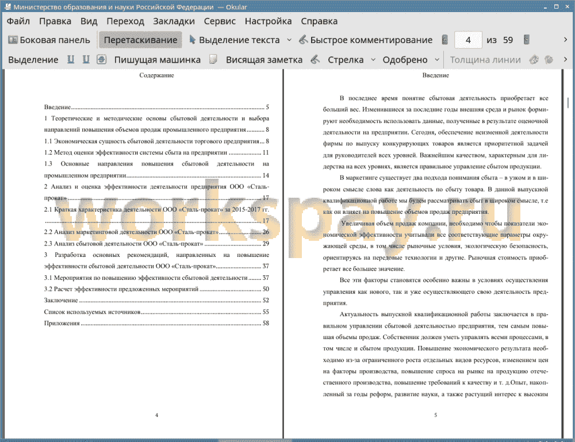Click contents entry '2.2 Анализ маркетинговой деятельности'
This screenshot has width=575, height=442.
tap(156, 232)
